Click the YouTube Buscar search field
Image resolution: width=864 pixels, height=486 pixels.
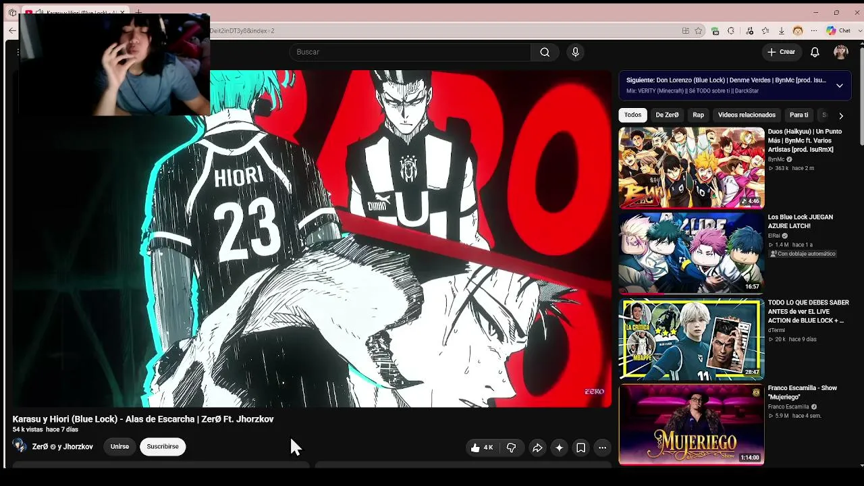click(x=410, y=52)
